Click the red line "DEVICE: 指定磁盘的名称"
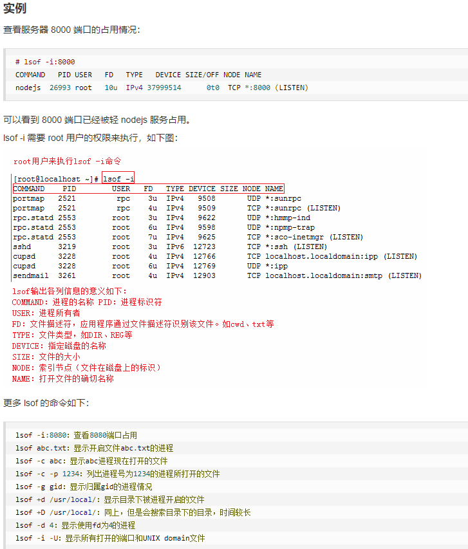The image size is (468, 549). [x=59, y=346]
